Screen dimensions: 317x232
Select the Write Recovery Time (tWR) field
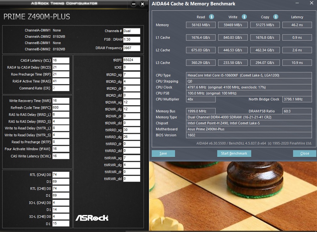coord(61,101)
